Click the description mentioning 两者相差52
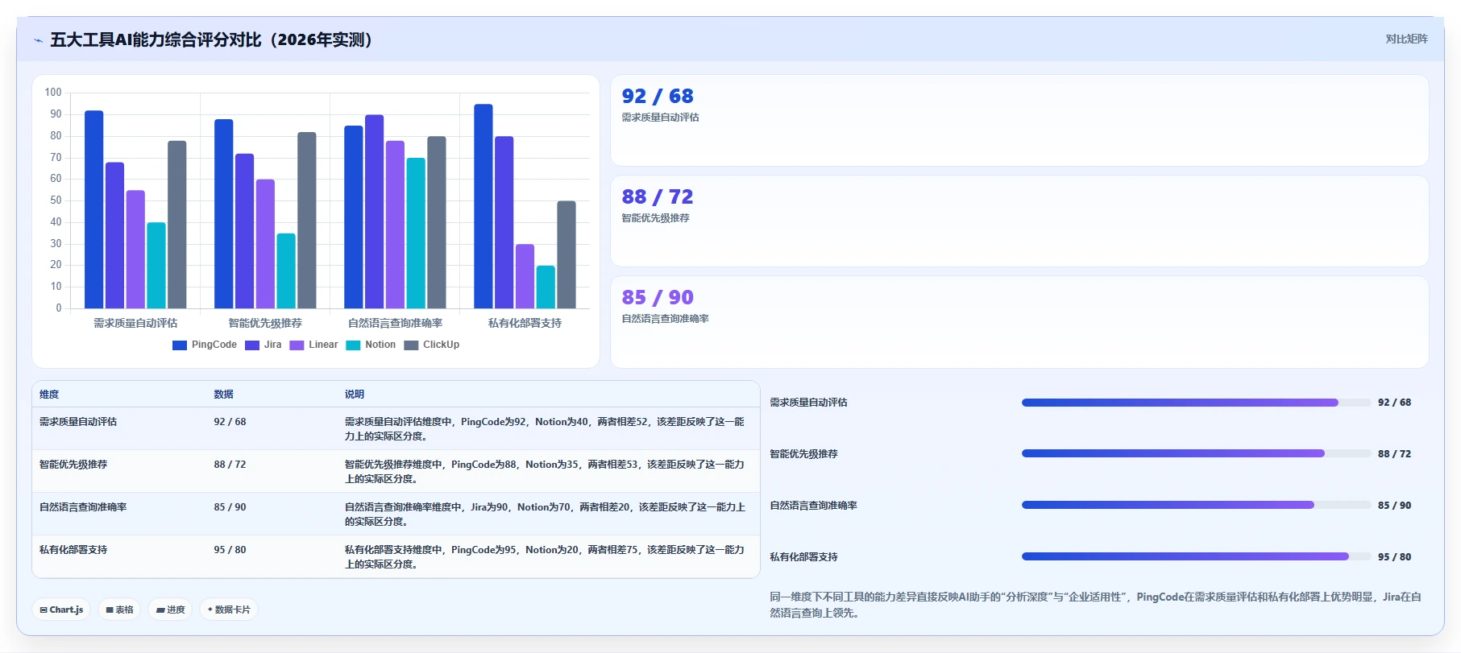Viewport: 1461px width, 653px height. click(545, 429)
